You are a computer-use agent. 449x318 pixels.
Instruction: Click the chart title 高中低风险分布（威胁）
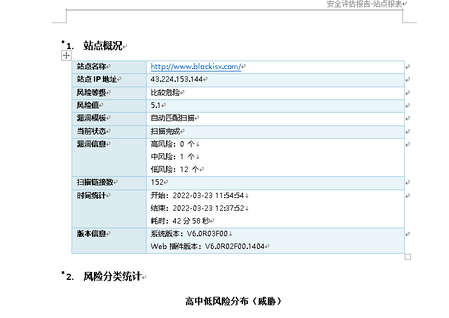pos(233,301)
